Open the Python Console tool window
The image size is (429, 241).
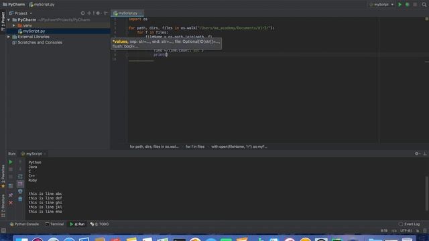click(x=24, y=224)
